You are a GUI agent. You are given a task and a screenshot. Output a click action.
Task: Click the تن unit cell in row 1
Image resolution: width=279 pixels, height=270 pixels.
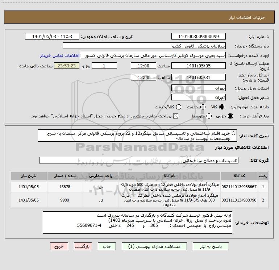[101, 187]
